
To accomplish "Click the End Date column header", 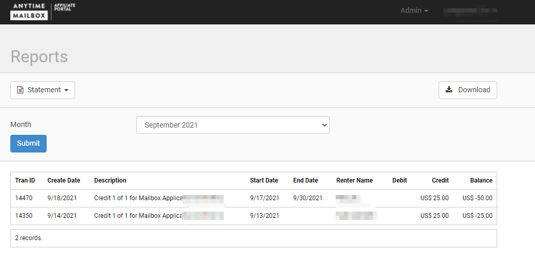I will (x=306, y=180).
